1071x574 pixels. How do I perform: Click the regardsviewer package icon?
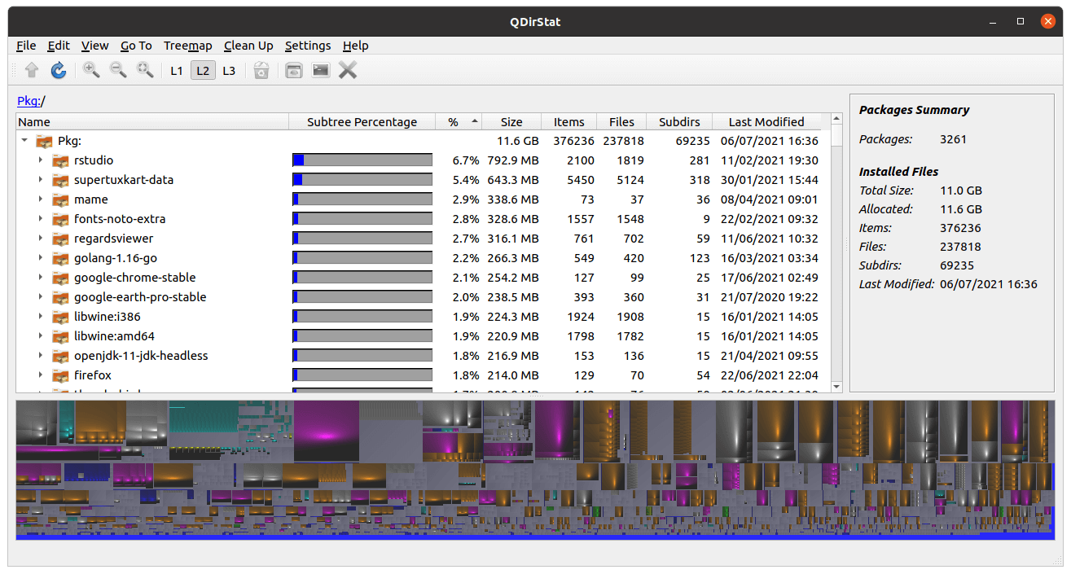tap(61, 239)
